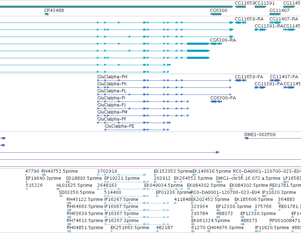Select the CG11391-PA protein label
The image size is (301, 233).
click(x=269, y=84)
